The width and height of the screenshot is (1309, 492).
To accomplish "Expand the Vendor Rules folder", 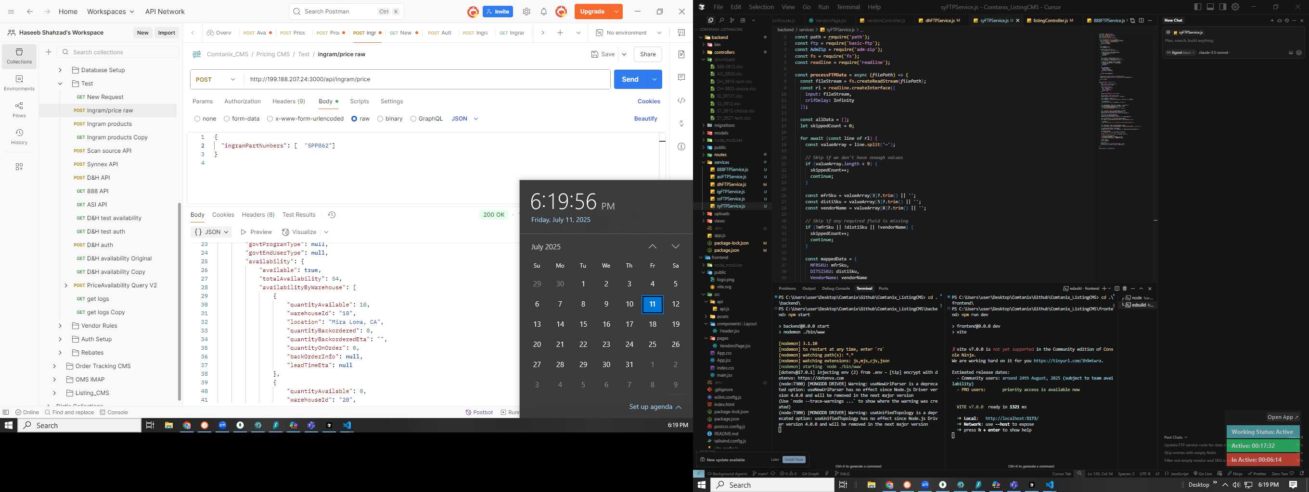I will 60,326.
